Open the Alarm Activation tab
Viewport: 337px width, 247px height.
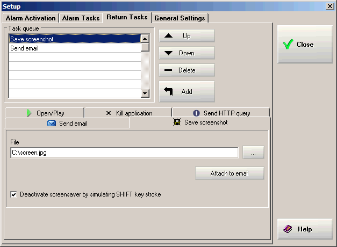(x=31, y=18)
